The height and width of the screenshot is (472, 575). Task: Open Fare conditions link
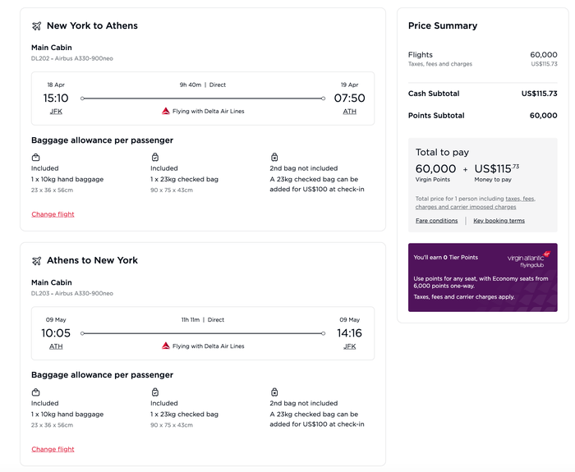tap(436, 221)
